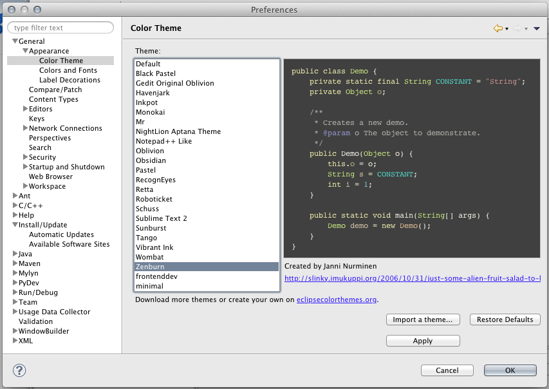This screenshot has height=389, width=549.
Task: Select the Default theme
Action: 207,64
